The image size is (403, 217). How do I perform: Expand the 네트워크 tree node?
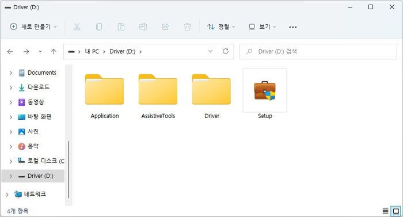tap(7, 195)
